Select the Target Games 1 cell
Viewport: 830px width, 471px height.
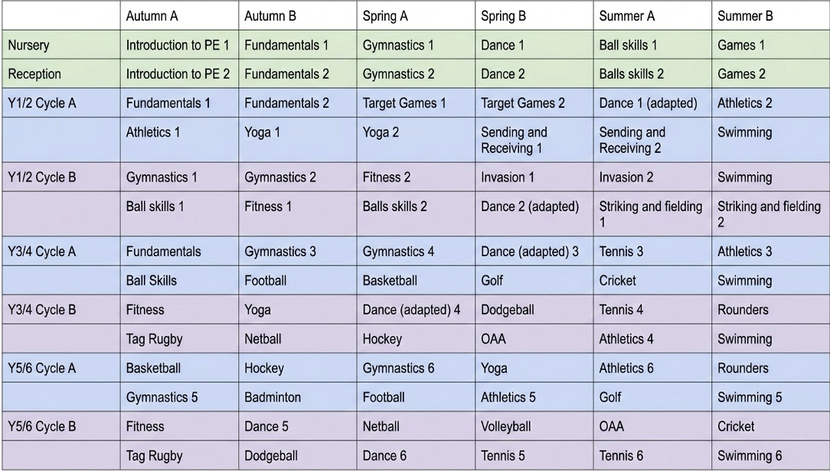pyautogui.click(x=416, y=102)
